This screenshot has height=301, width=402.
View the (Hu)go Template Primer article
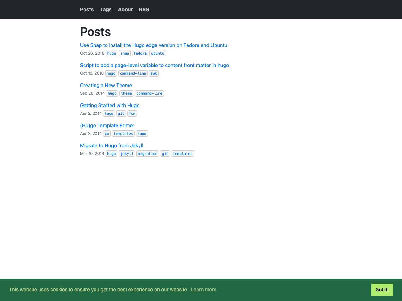pyautogui.click(x=107, y=125)
